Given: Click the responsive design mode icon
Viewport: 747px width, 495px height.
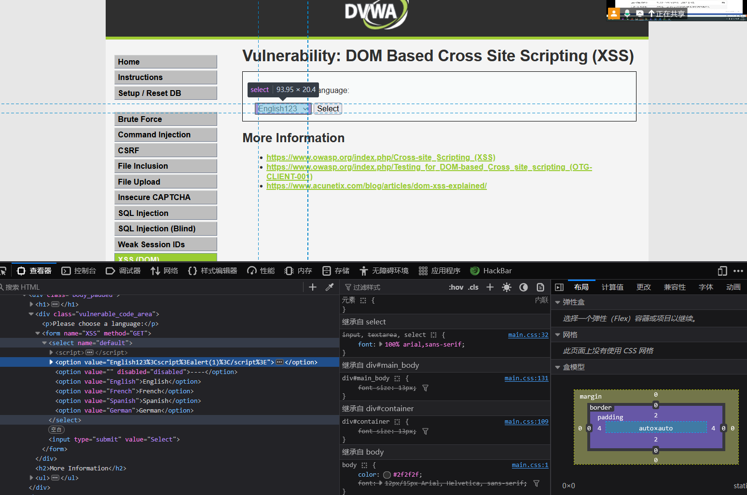Looking at the screenshot, I should [x=722, y=271].
